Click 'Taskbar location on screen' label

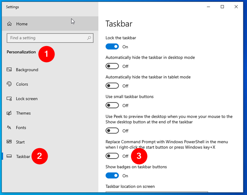pyautogui.click(x=130, y=186)
